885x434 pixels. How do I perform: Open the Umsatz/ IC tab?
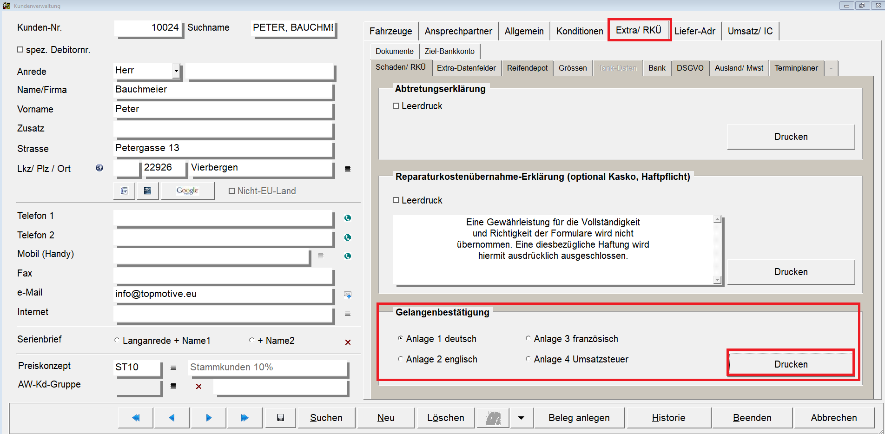coord(750,31)
